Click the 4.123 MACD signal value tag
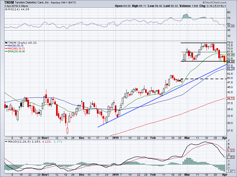 click(230, 150)
